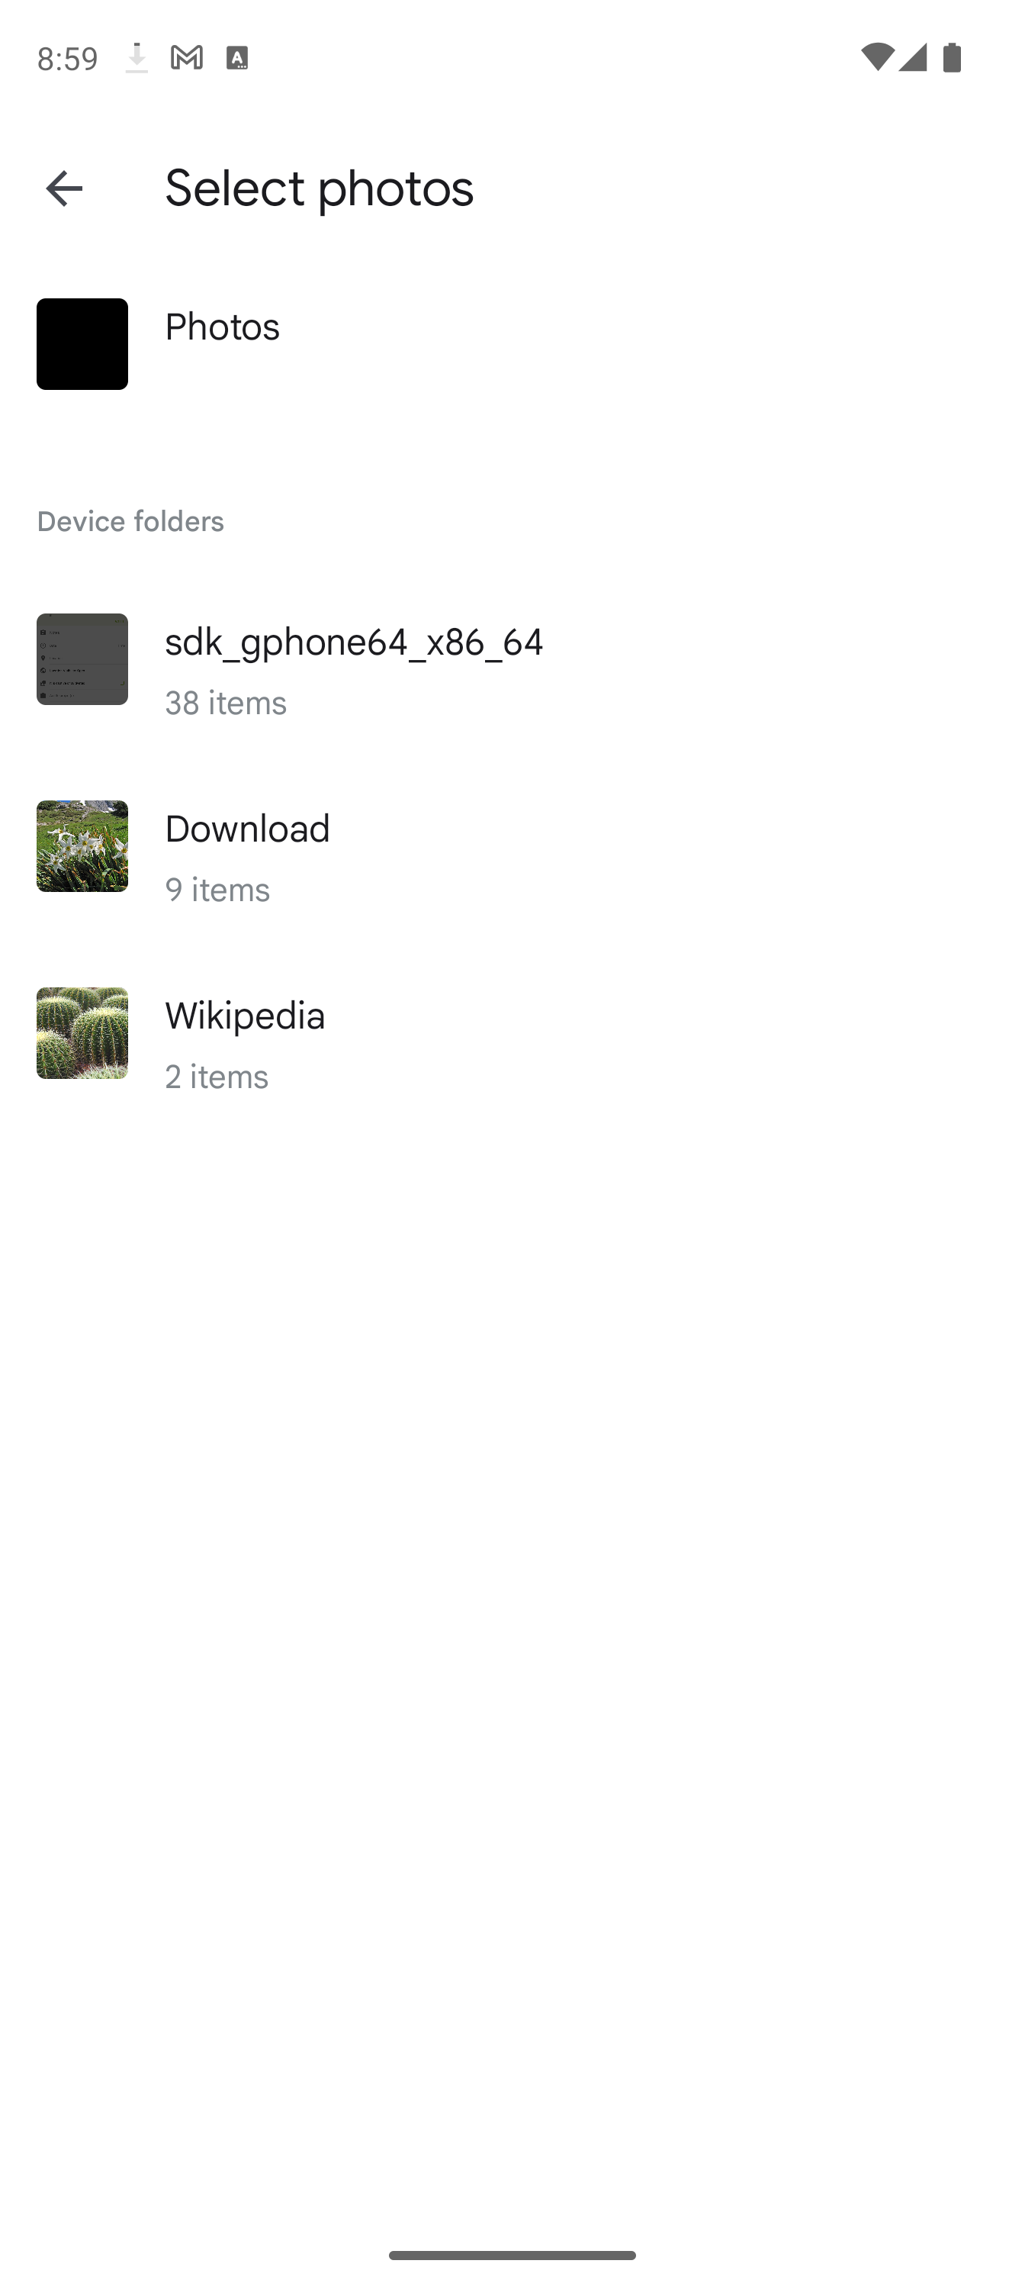Tap the back arrow icon
Viewport: 1025px width, 2283px height.
click(x=64, y=188)
